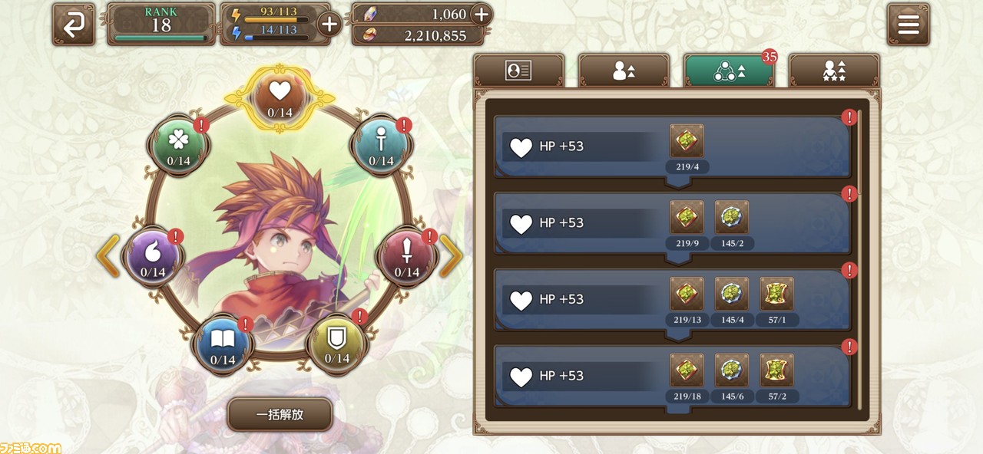
Task: Unlock first HP +53 row
Action: coord(672,149)
